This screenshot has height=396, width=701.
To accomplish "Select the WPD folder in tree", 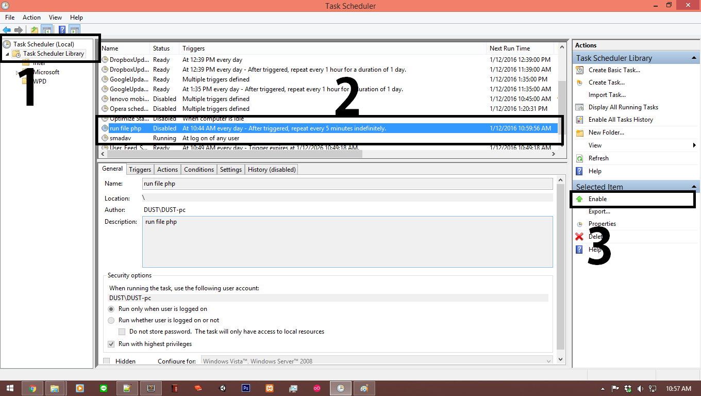I will (40, 81).
